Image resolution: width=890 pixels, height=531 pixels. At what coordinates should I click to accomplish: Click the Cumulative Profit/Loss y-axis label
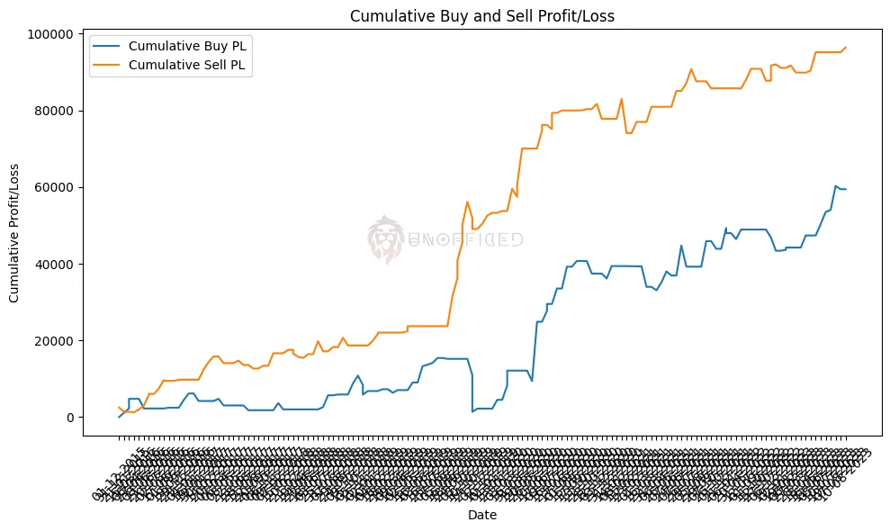[x=15, y=234]
